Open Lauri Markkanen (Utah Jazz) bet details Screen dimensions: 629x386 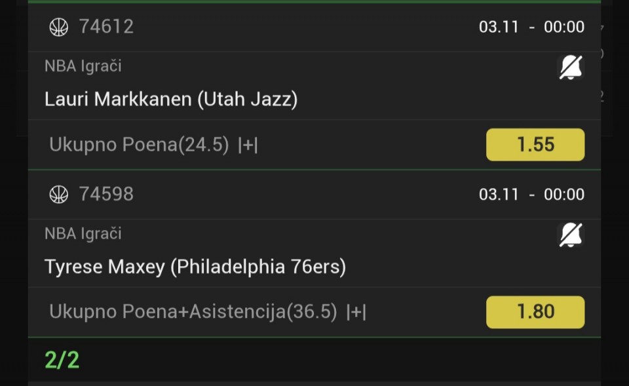pos(171,100)
